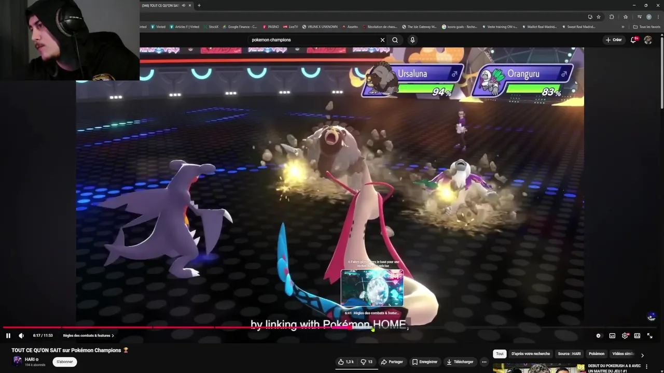664x373 pixels.
Task: Open the media control toolbar icon
Action: [x=640, y=17]
